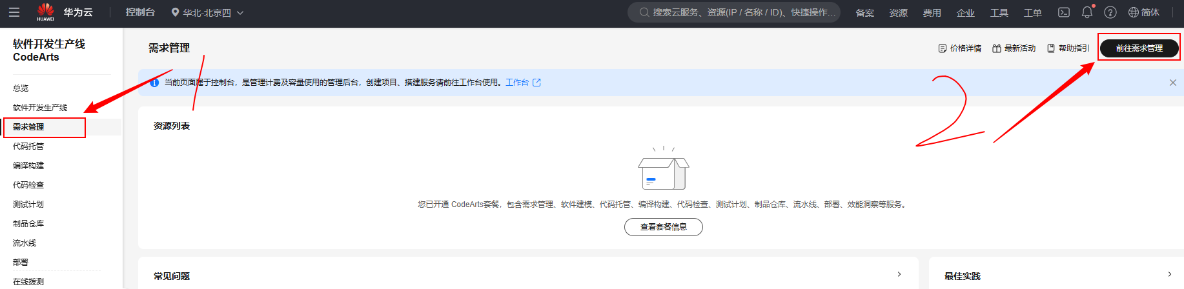Switch language with the 简体 globe
Viewport: 1184px width, 289px height.
pos(1144,12)
